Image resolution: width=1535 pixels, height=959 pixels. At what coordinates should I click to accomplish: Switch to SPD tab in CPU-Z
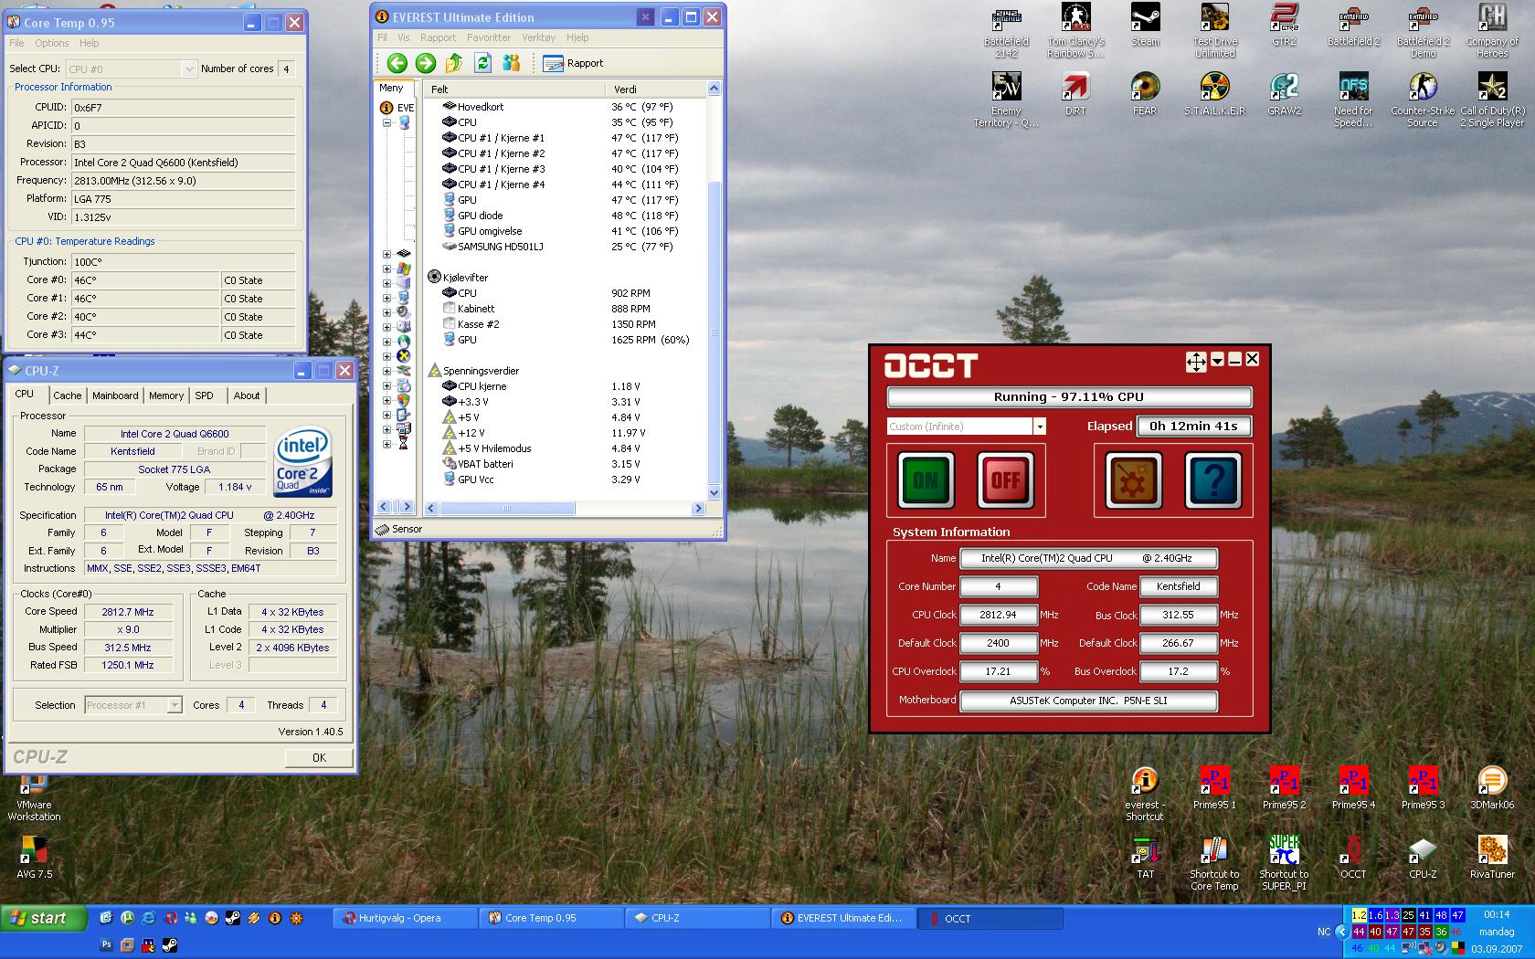pos(205,395)
